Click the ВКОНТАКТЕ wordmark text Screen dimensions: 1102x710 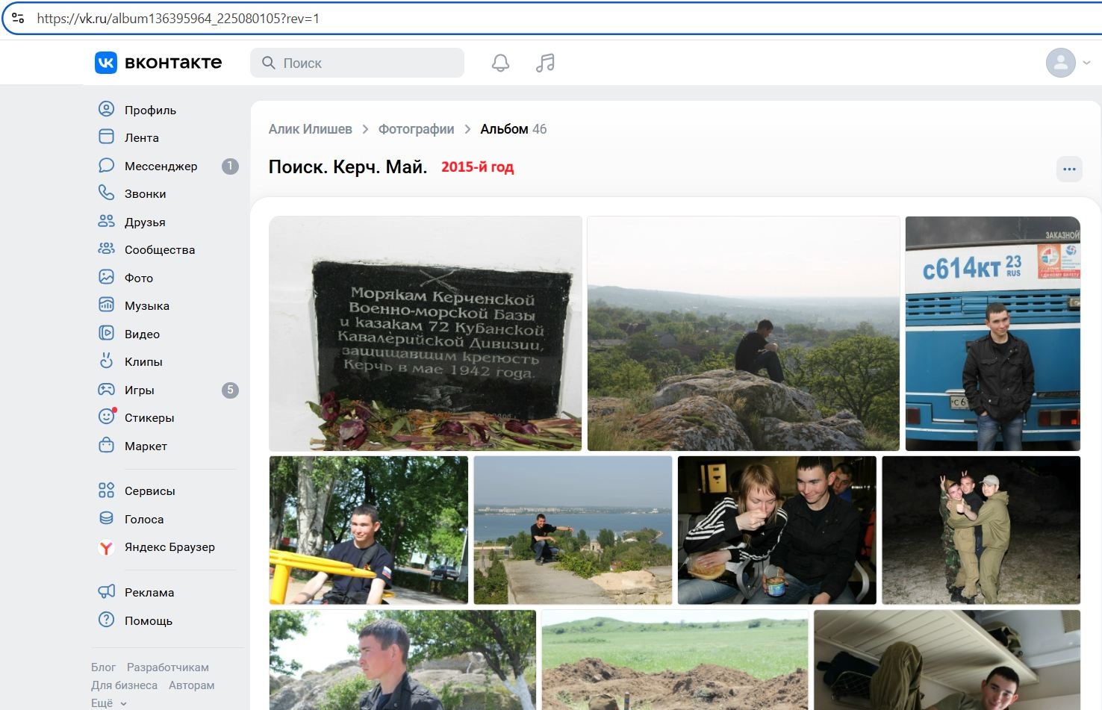(173, 63)
